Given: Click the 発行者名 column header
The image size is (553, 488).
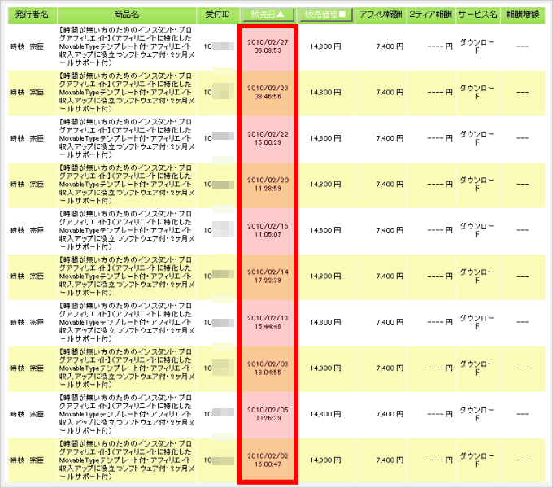Looking at the screenshot, I should coord(33,15).
